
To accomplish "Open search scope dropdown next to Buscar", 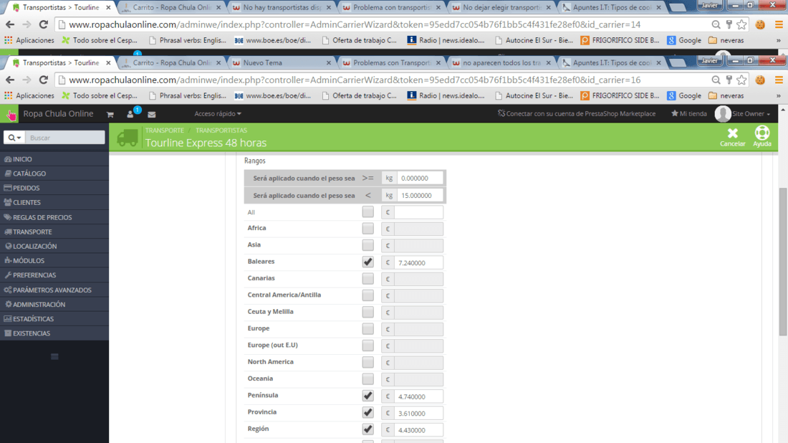I will tap(14, 138).
